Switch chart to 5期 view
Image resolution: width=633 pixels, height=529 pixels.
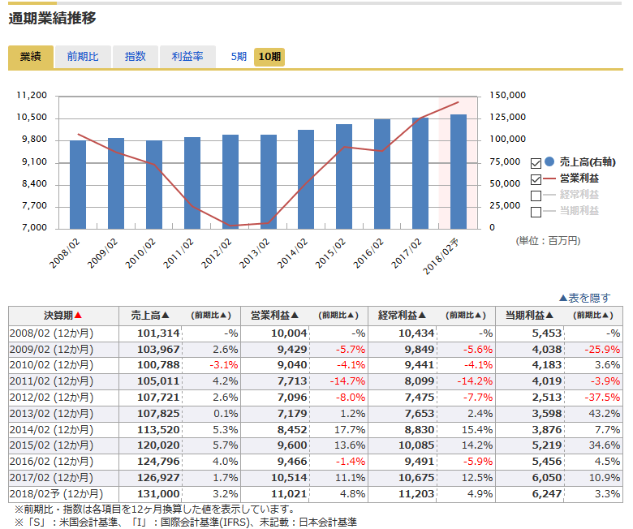[239, 57]
